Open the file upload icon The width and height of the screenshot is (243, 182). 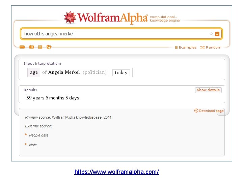(49, 47)
